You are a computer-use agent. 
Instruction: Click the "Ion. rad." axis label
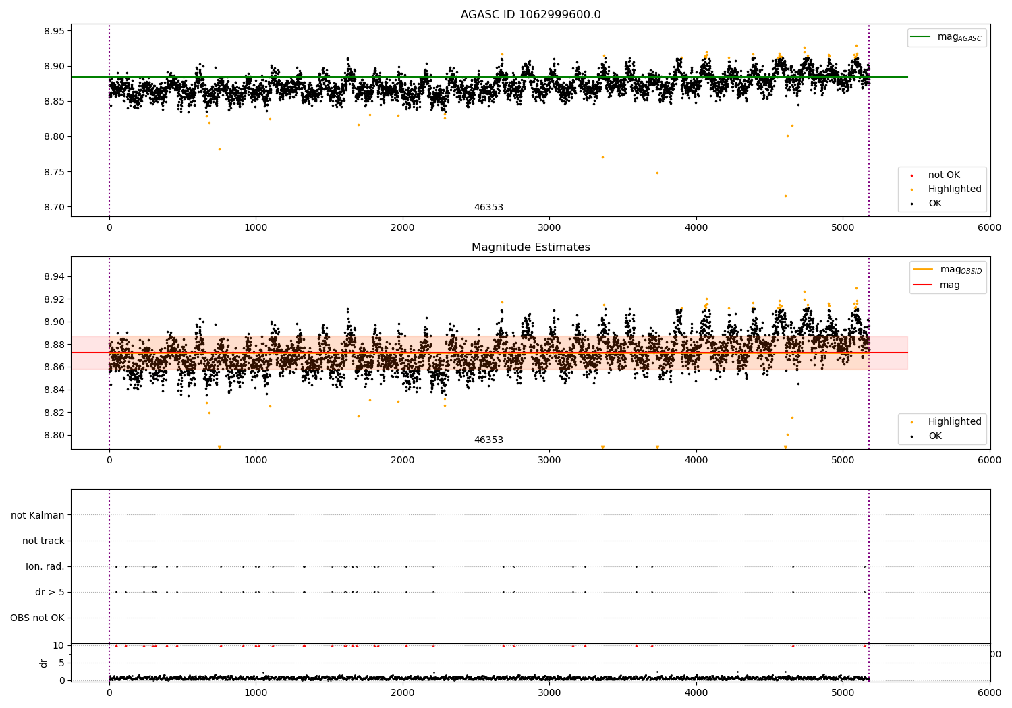(45, 566)
